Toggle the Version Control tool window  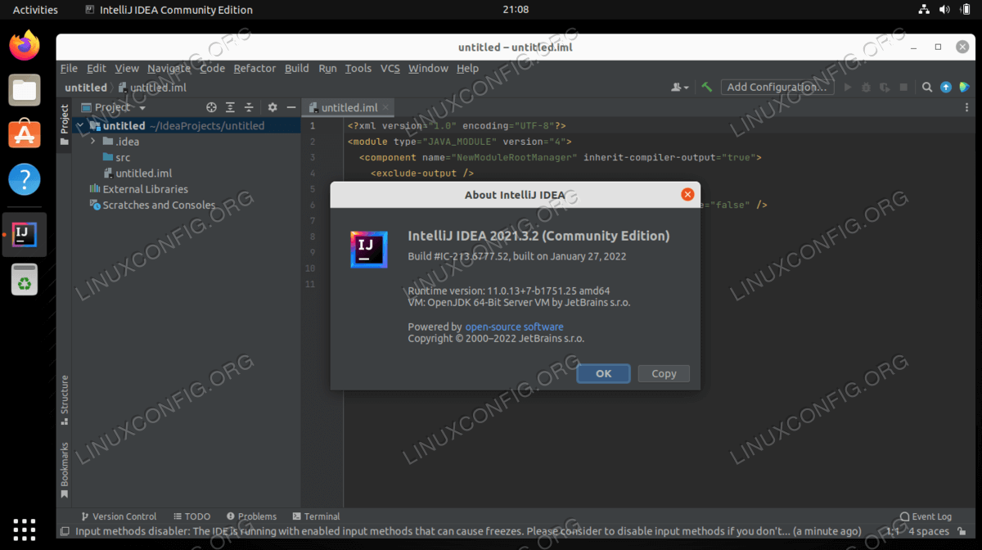pos(118,516)
